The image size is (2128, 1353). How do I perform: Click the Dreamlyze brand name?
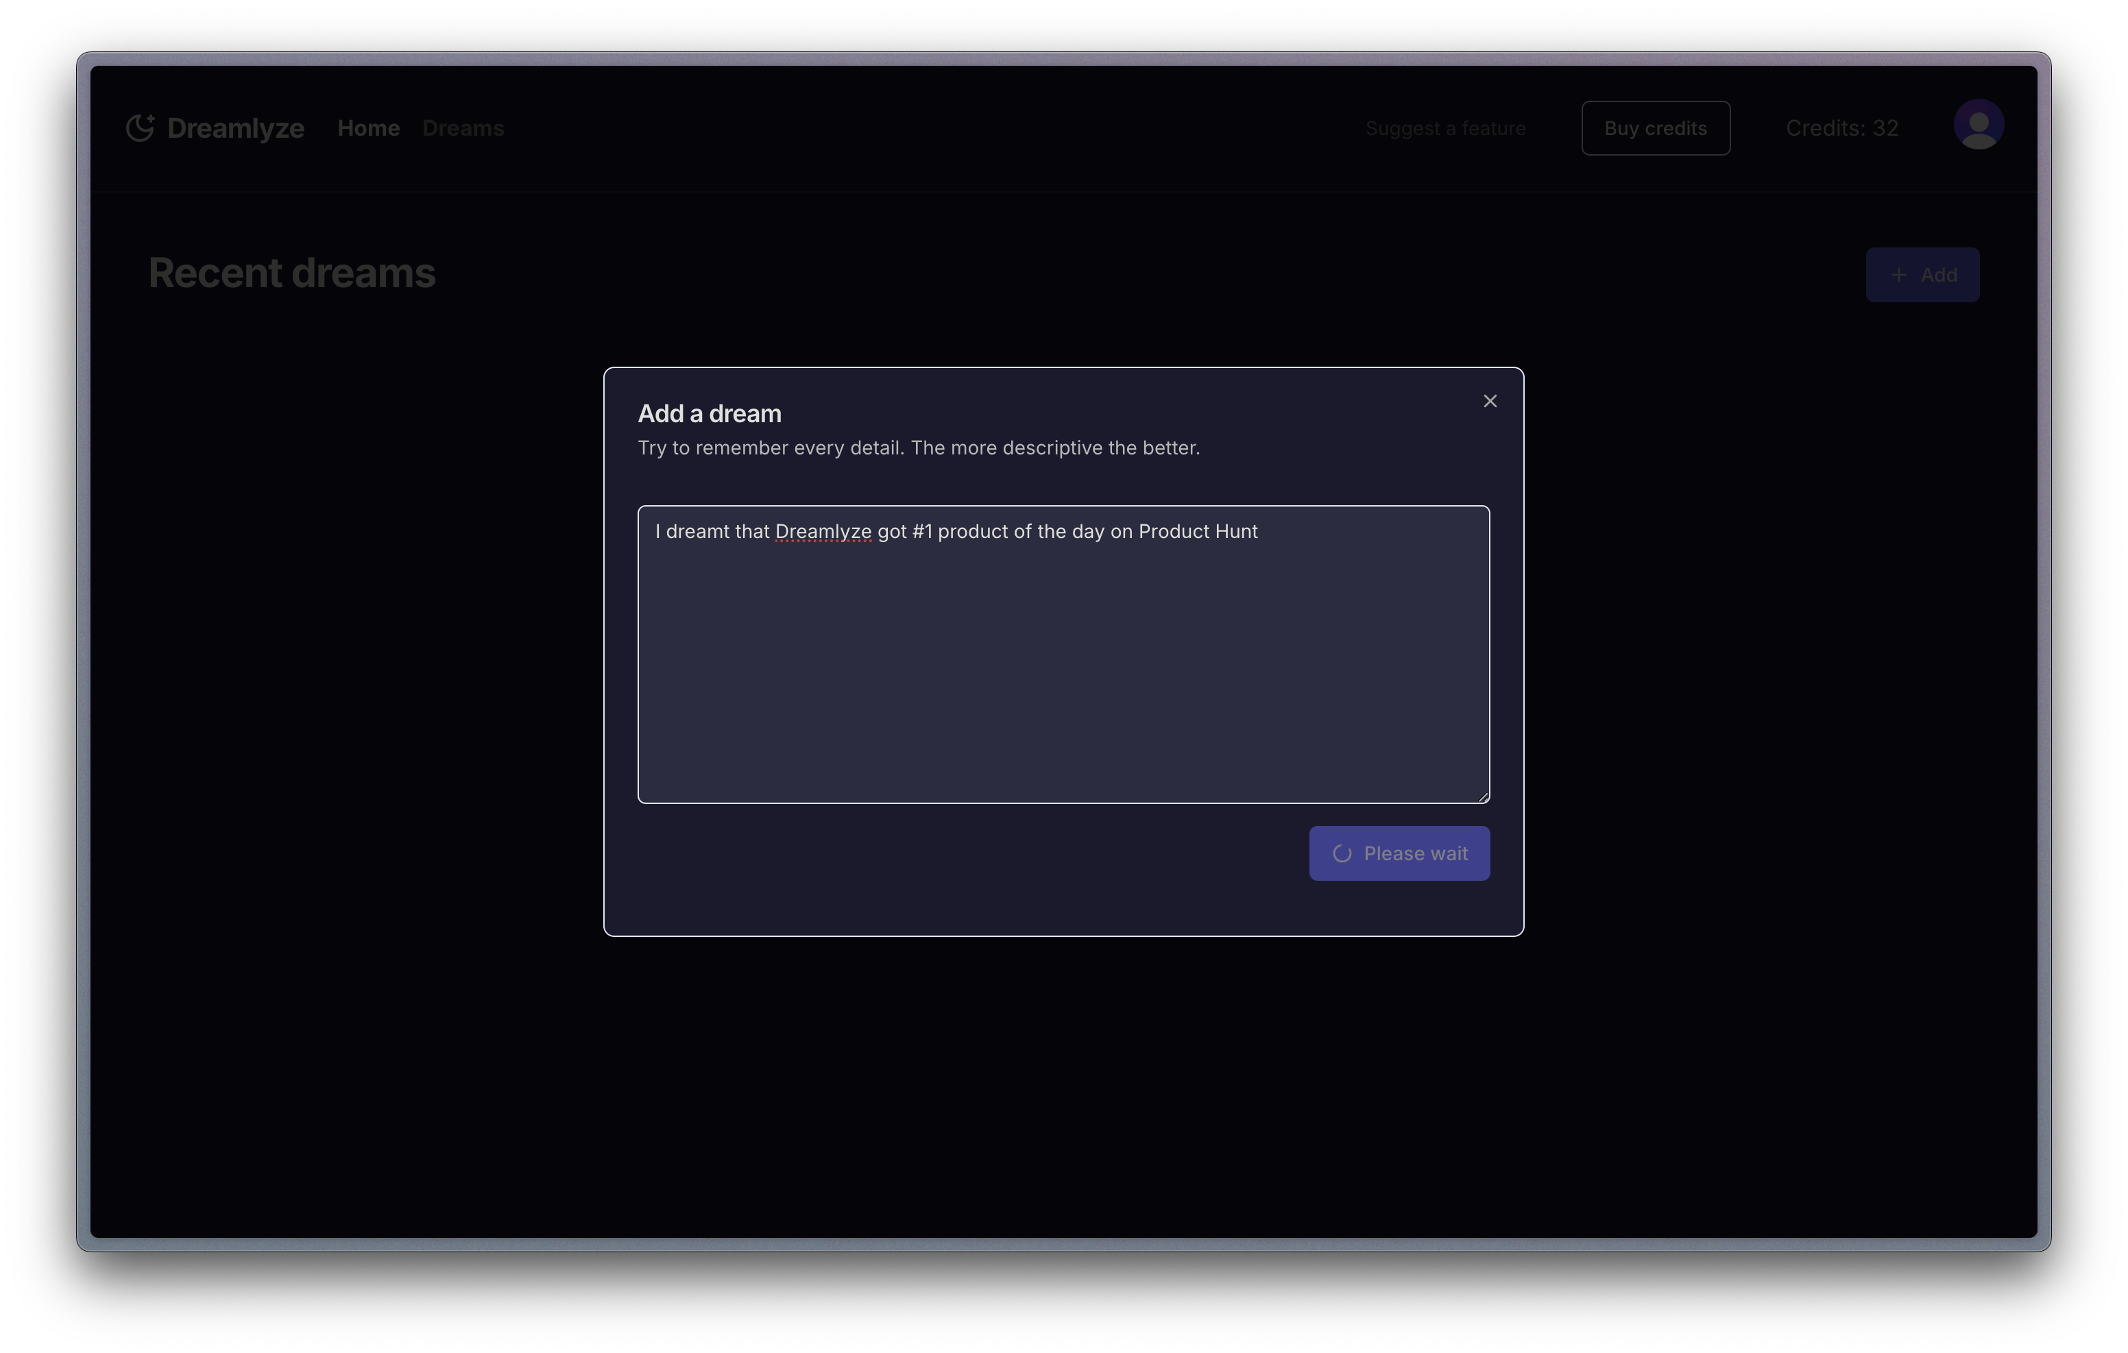click(x=235, y=128)
